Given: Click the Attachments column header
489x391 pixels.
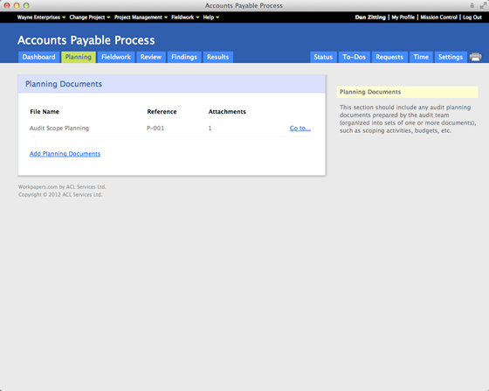Looking at the screenshot, I should tap(227, 111).
